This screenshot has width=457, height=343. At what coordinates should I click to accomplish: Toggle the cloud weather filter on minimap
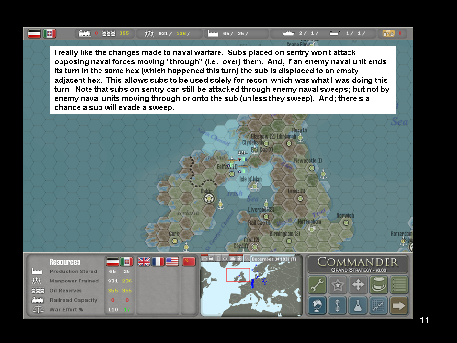204,259
